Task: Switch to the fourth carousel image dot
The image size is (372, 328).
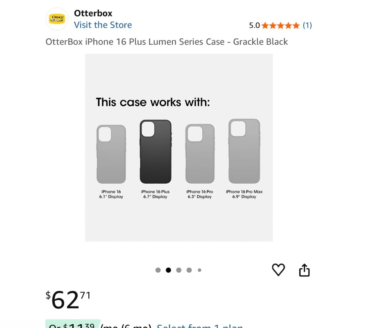Action: [x=189, y=270]
